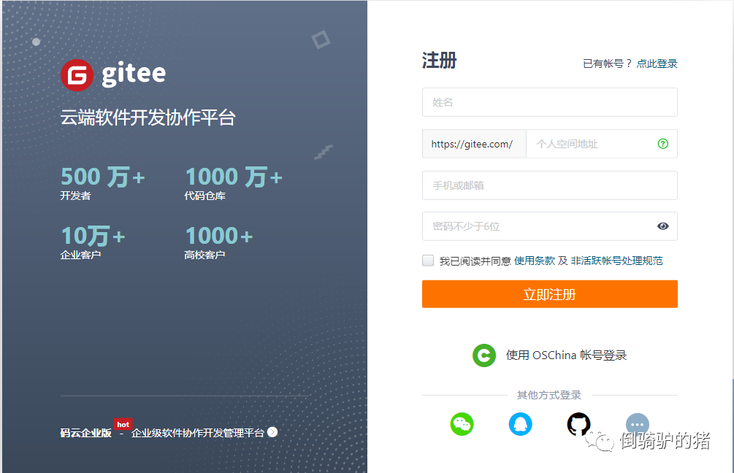Open the 点此登录 link

657,64
